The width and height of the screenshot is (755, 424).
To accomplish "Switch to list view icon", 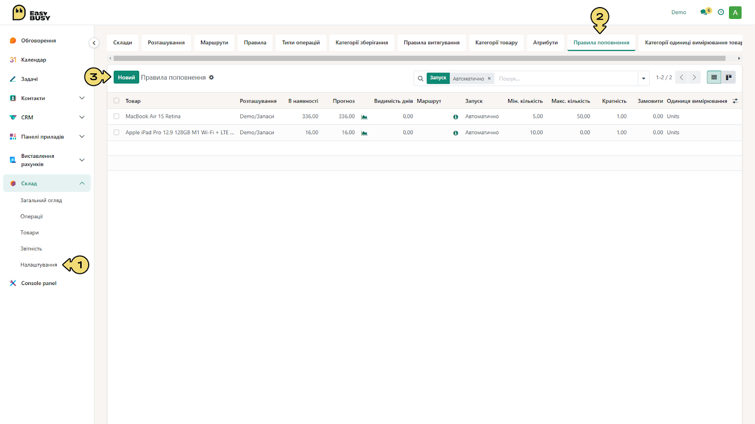I will click(714, 77).
